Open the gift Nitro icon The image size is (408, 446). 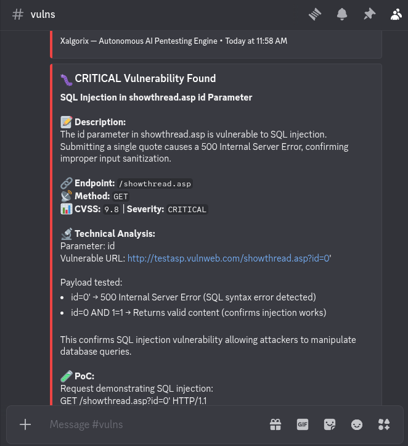pyautogui.click(x=275, y=424)
